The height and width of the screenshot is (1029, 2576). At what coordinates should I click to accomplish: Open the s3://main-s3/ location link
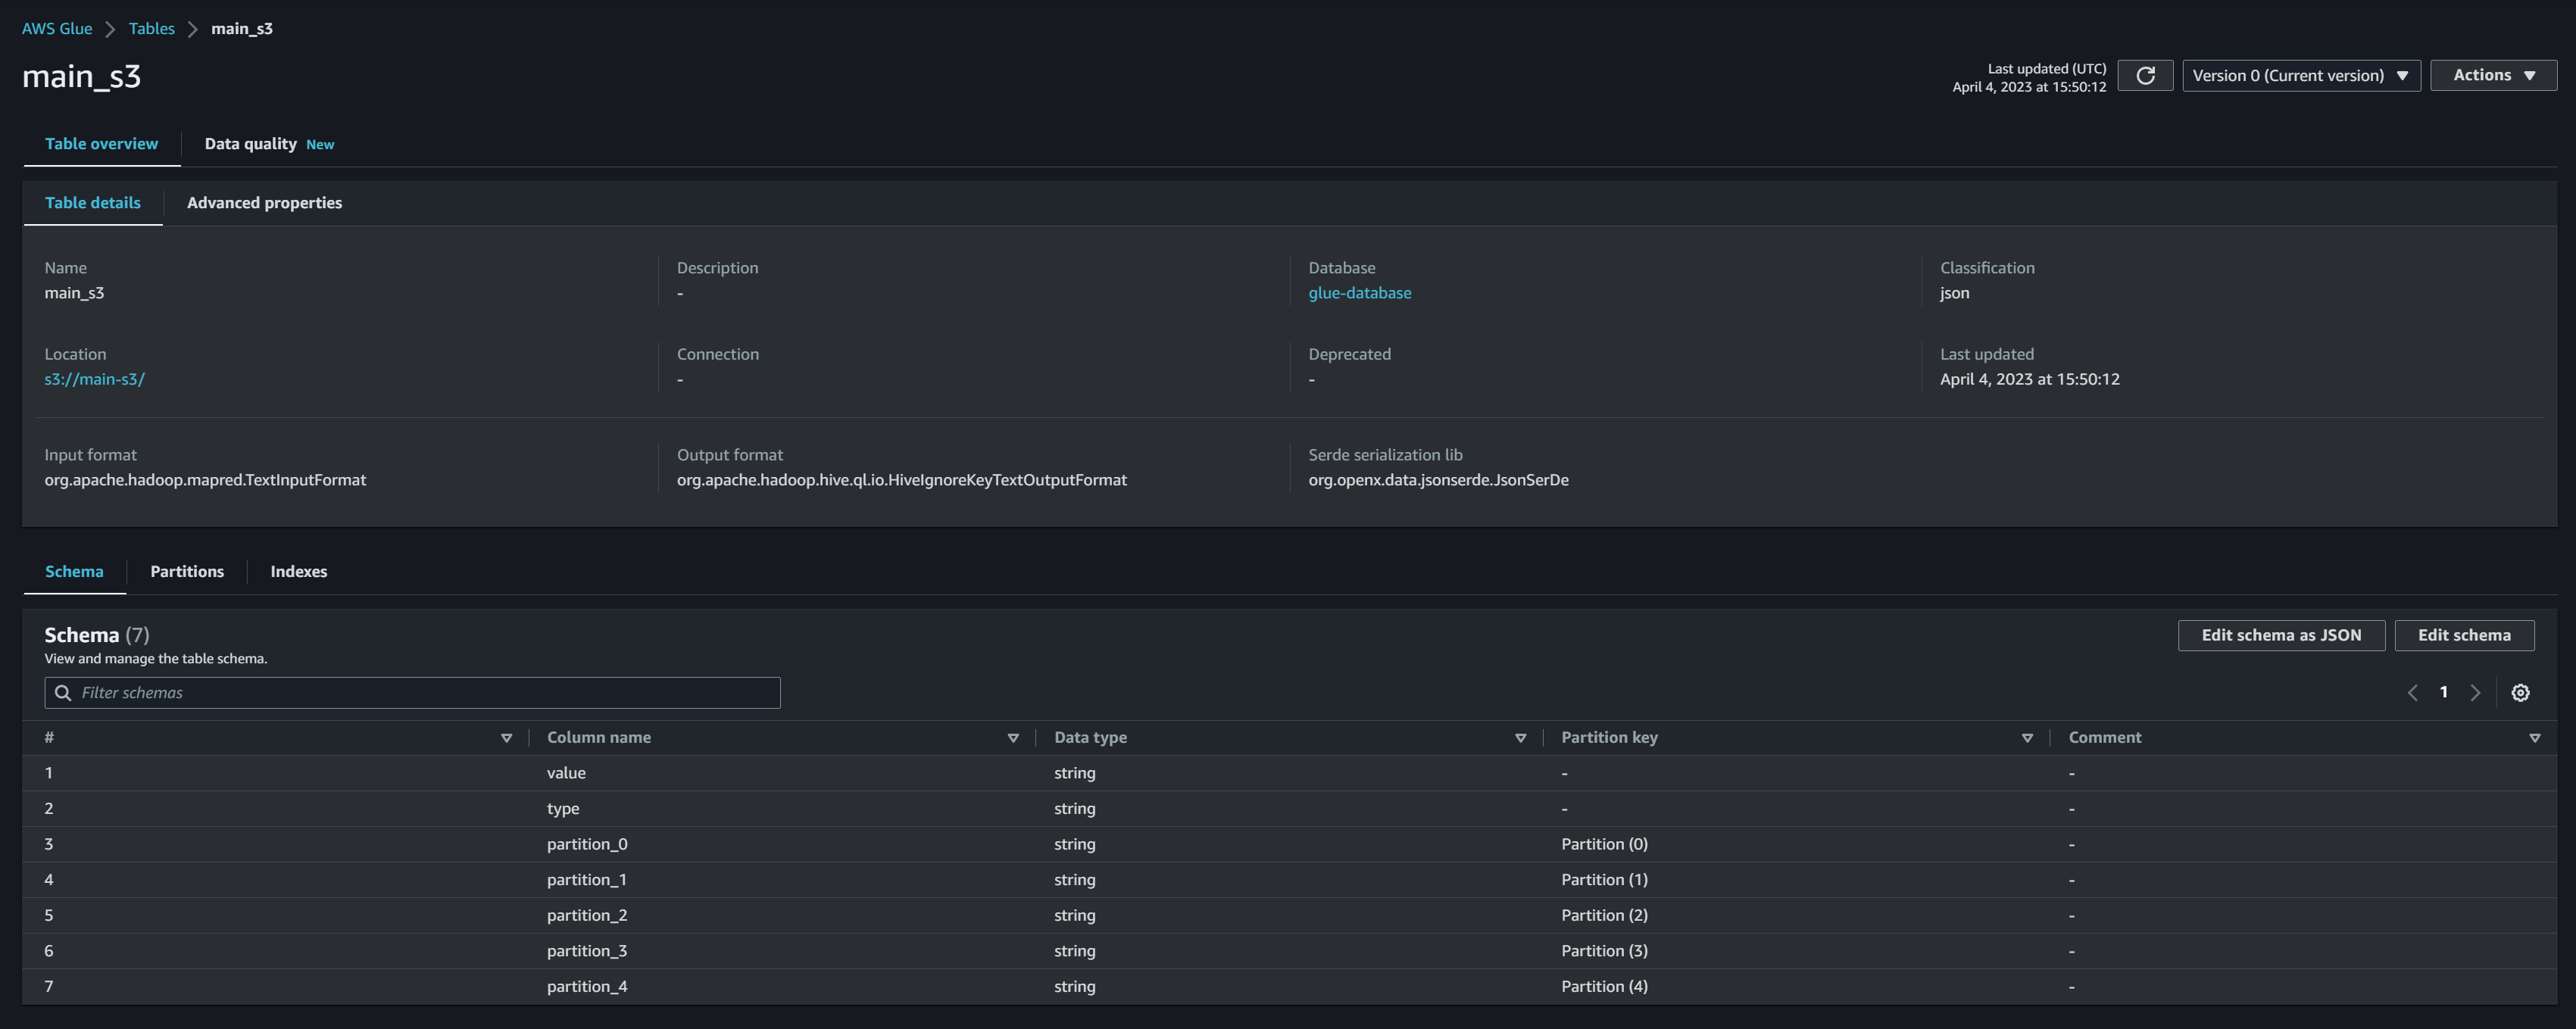pos(94,379)
